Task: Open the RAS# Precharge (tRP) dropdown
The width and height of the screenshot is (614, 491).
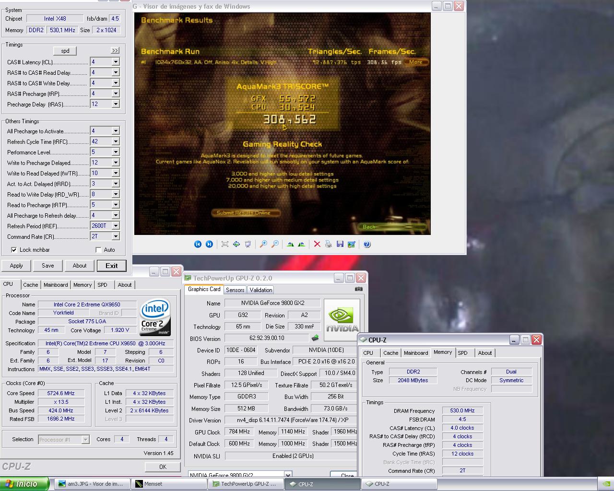Action: click(116, 94)
